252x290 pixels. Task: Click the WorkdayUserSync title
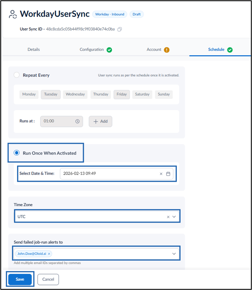[55, 14]
